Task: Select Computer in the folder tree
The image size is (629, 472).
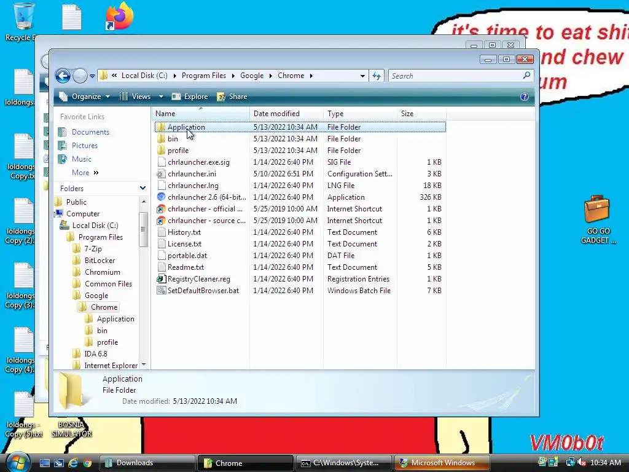Action: (83, 213)
